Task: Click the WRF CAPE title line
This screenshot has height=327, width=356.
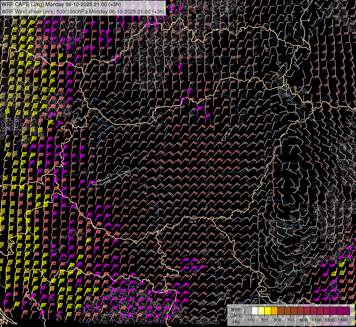Action: [61, 4]
